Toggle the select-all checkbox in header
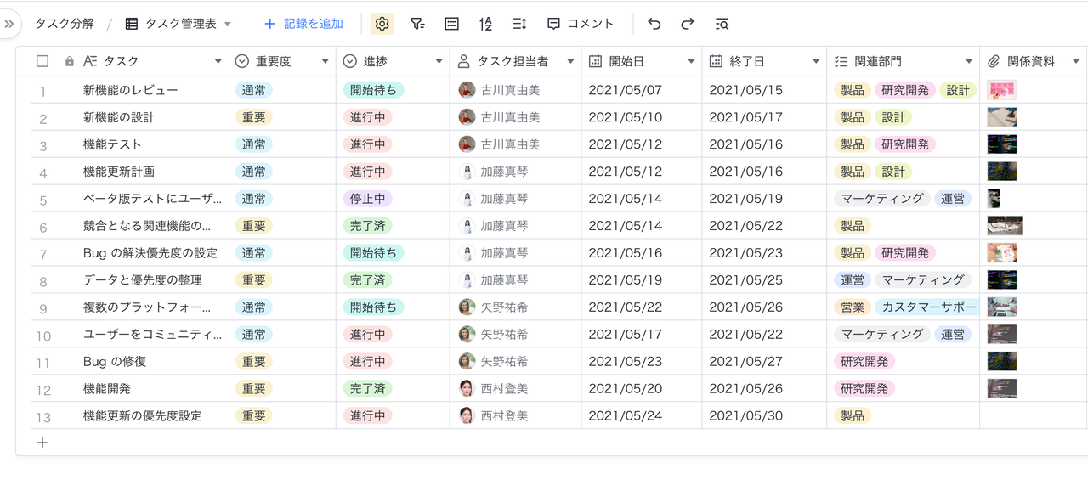The image size is (1088, 485). [x=42, y=61]
